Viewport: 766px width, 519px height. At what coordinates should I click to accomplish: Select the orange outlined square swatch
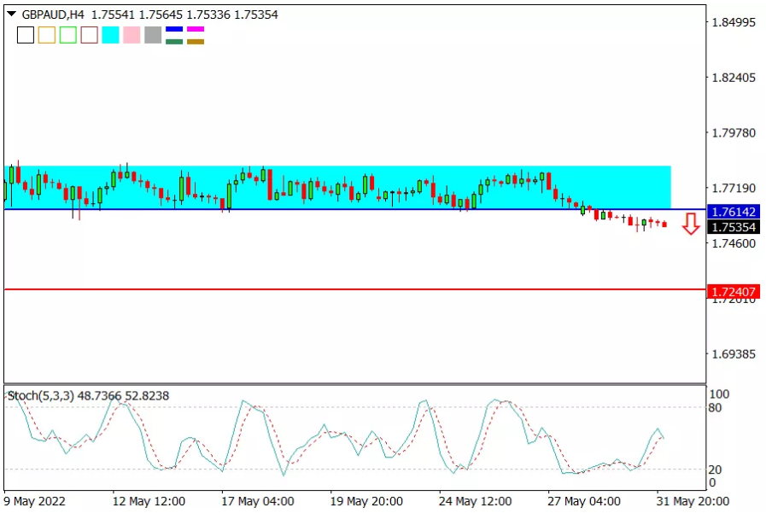tap(47, 35)
